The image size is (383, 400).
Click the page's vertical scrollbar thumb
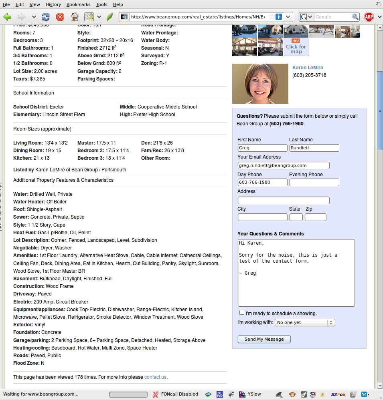380,110
